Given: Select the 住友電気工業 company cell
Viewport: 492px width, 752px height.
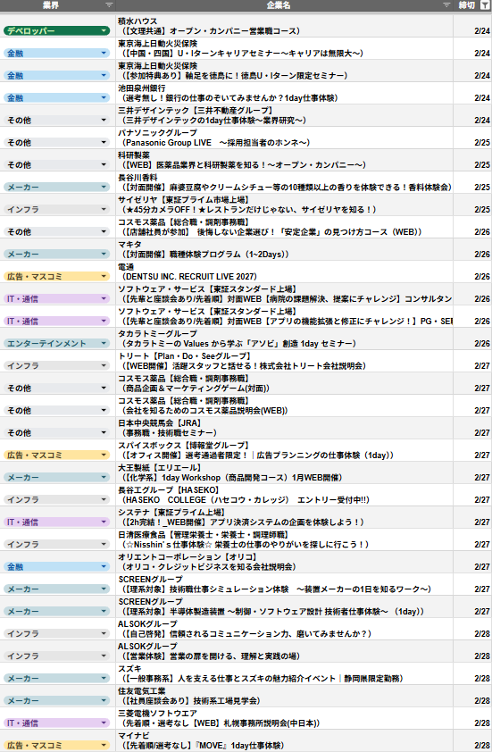Looking at the screenshot, I should (285, 696).
